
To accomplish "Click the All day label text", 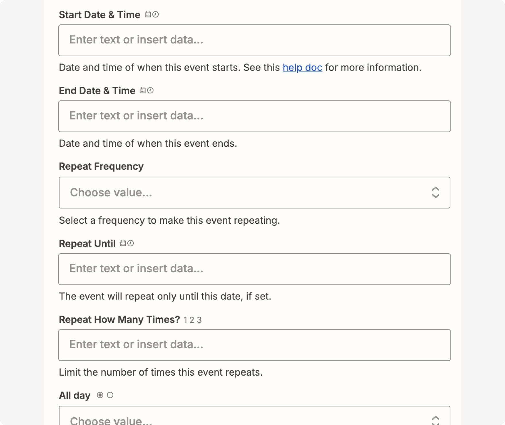I will click(x=75, y=395).
